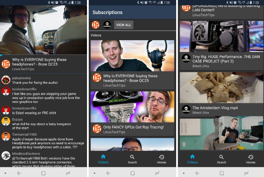Open Exzsys commenter avatar
Image resolution: width=264 pixels, height=177 pixels.
tap(6, 121)
